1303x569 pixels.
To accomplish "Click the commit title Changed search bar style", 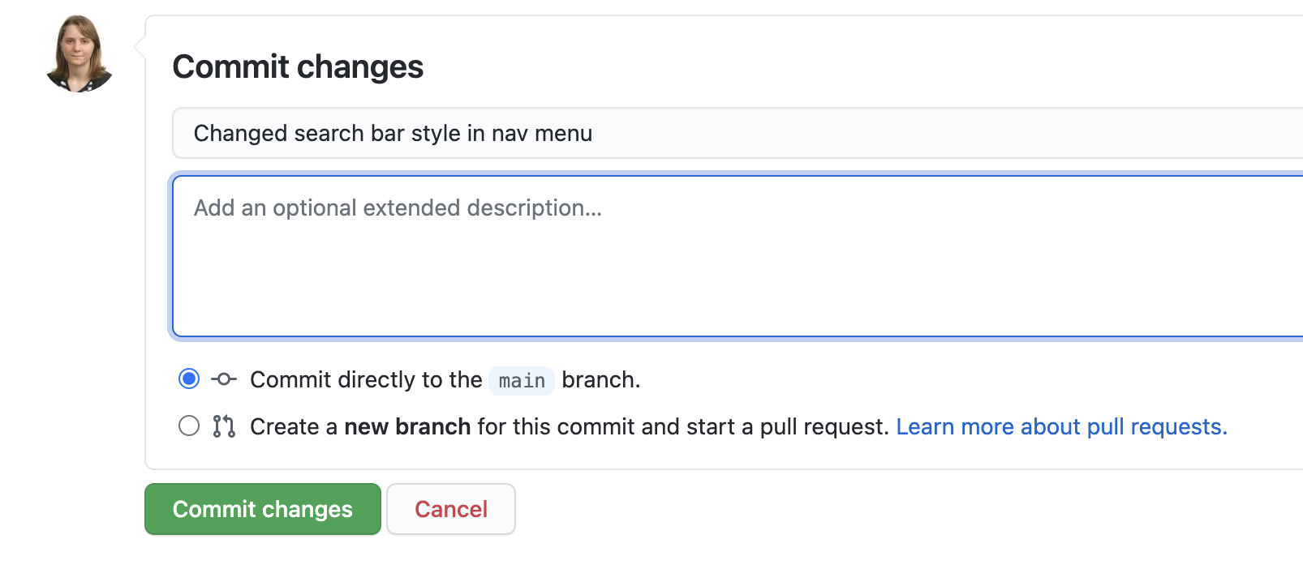I will (392, 133).
